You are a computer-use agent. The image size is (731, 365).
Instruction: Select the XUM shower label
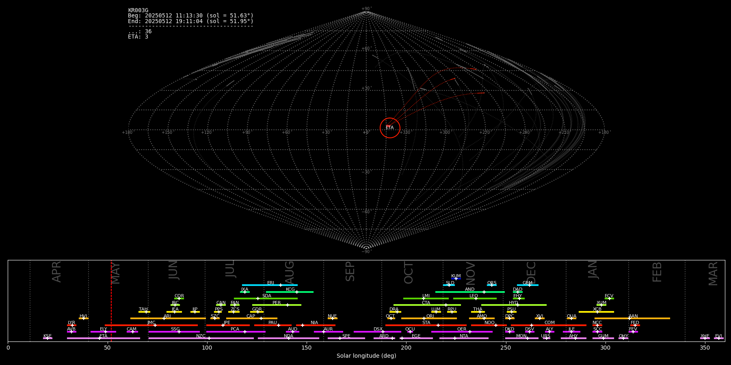(x=601, y=303)
